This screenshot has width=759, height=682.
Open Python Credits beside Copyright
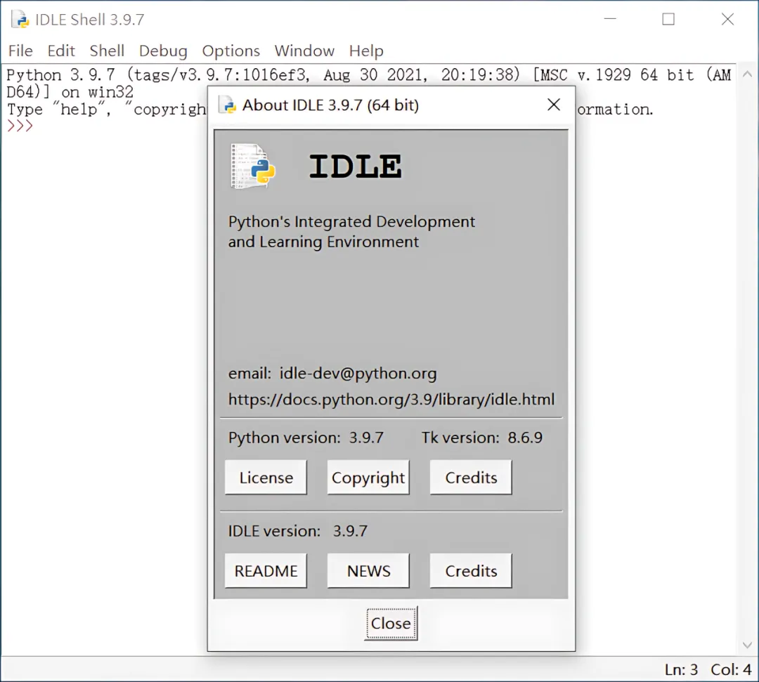[x=471, y=478]
